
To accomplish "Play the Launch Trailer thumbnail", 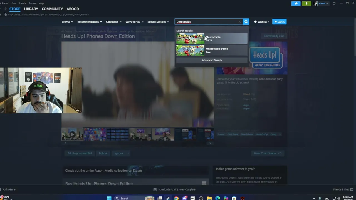I will click(x=72, y=134).
